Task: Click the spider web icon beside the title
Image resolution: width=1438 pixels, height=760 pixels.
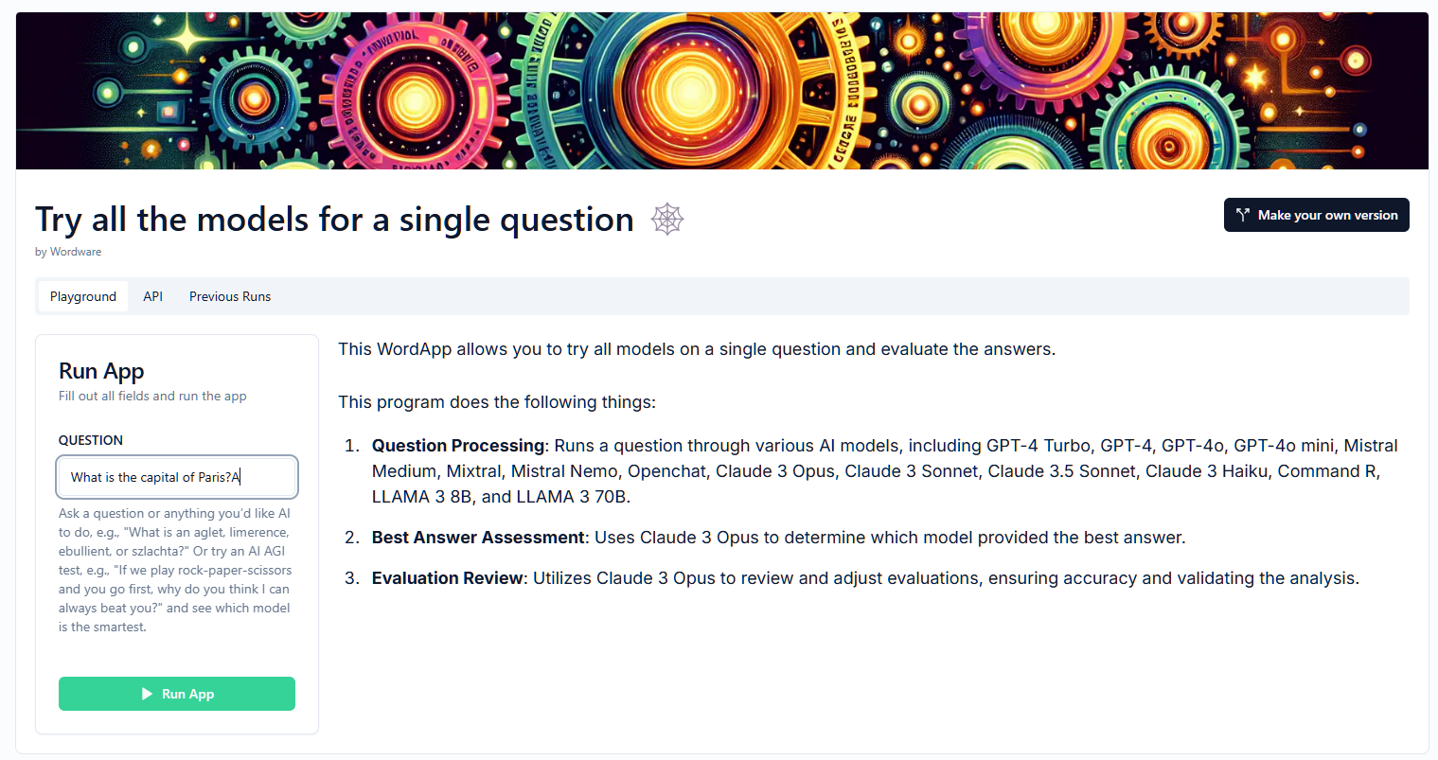Action: tap(667, 219)
